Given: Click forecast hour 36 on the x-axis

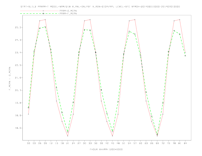Looking at the screenshot, I should pyautogui.click(x=96, y=143).
